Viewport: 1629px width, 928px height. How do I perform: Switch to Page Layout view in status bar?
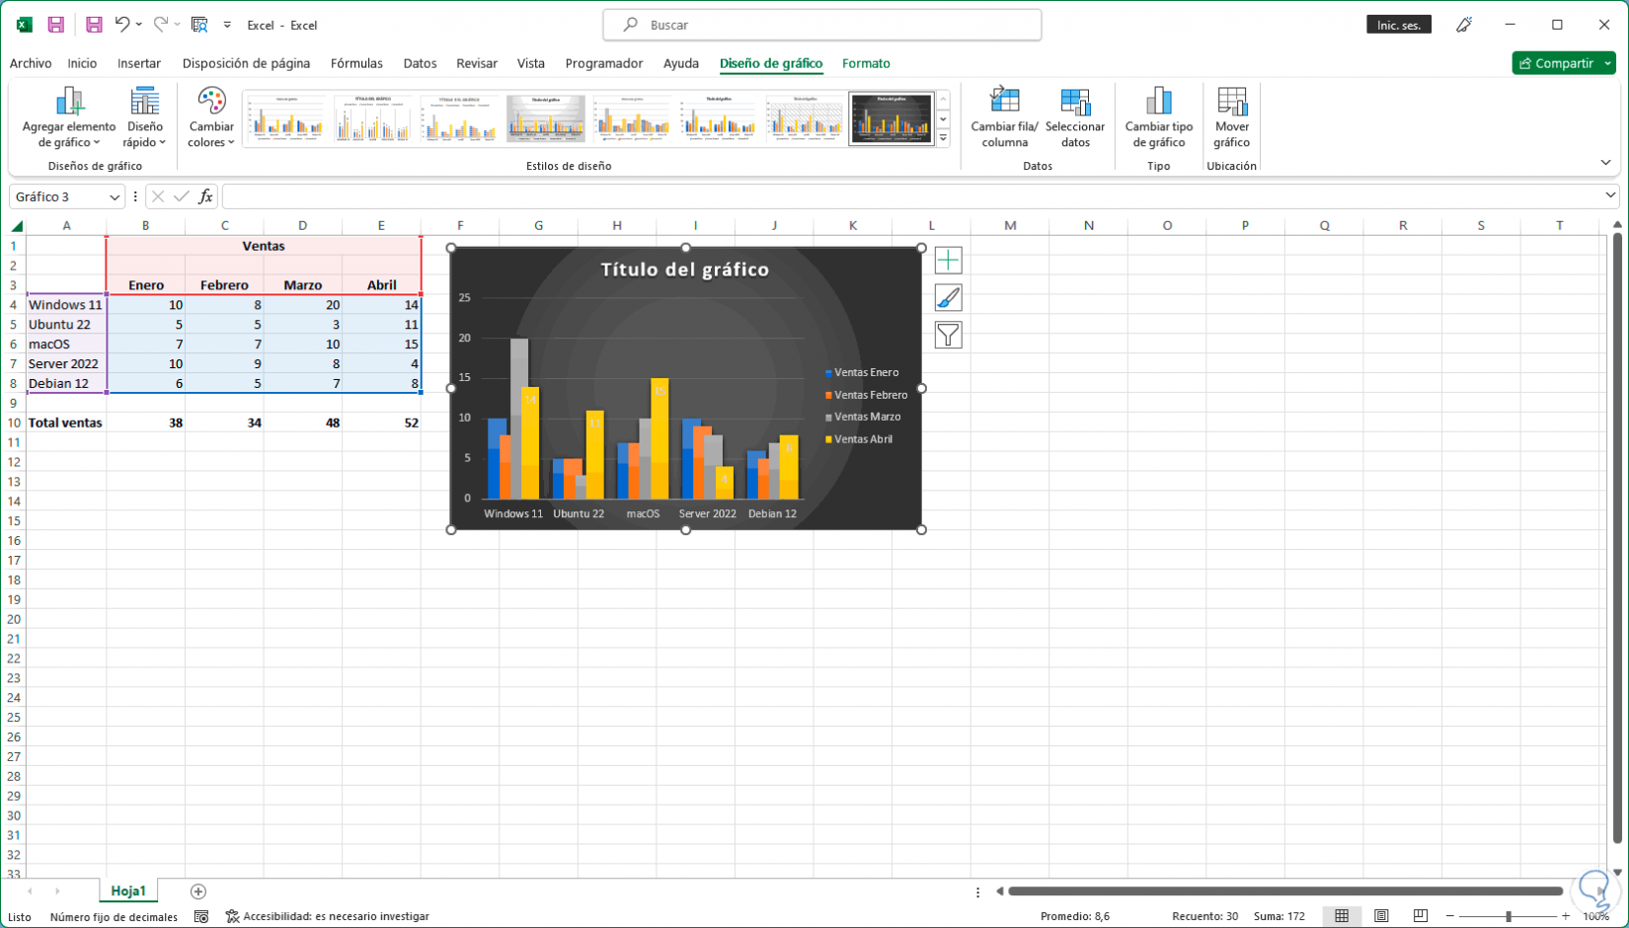click(x=1381, y=916)
